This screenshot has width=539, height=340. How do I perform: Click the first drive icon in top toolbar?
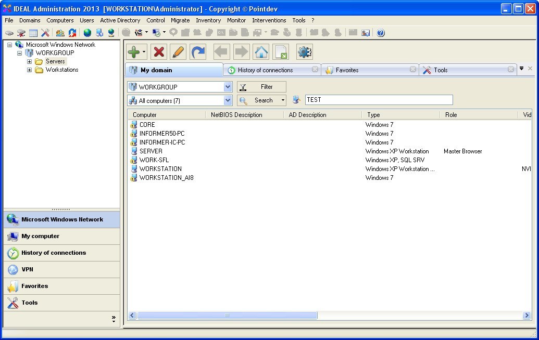coord(9,33)
